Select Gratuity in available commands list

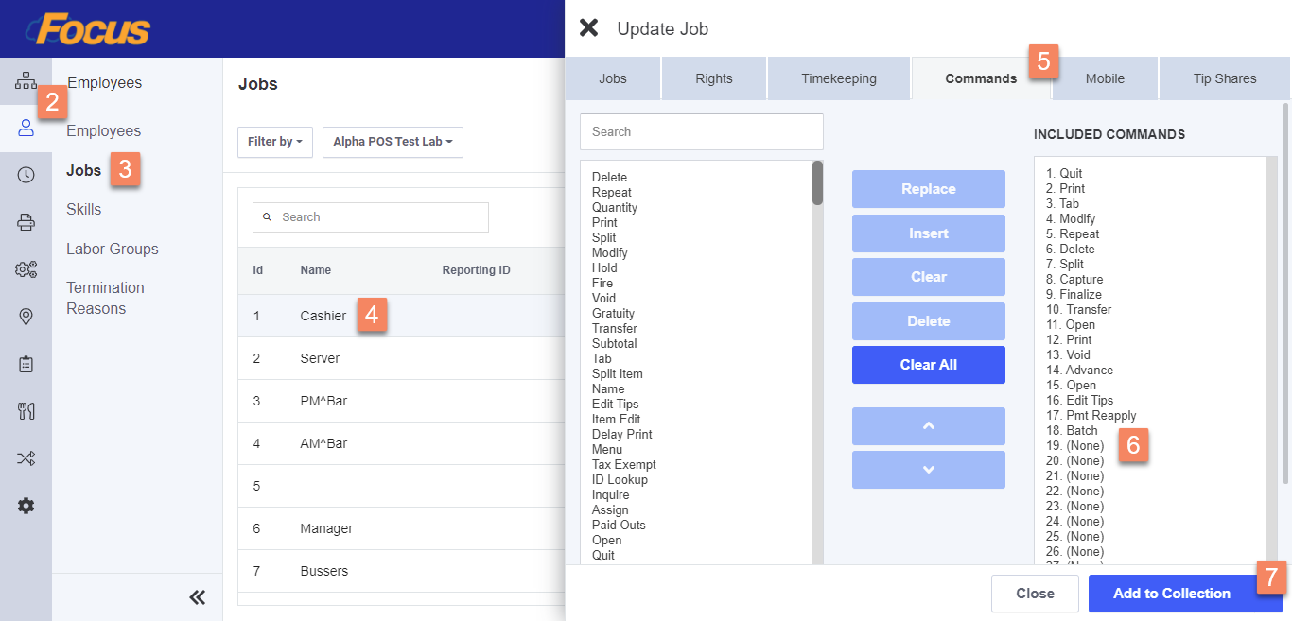click(613, 314)
